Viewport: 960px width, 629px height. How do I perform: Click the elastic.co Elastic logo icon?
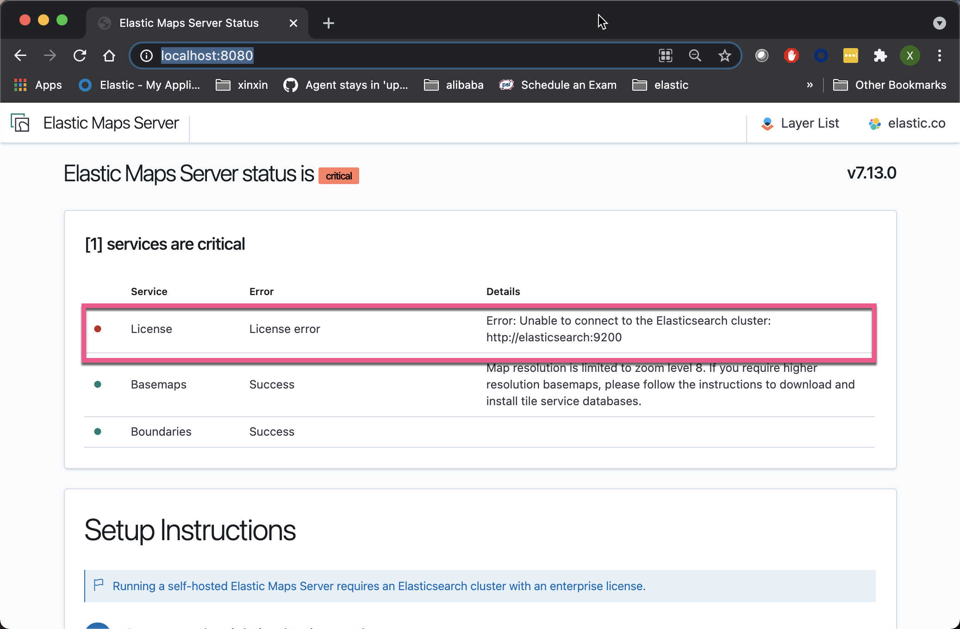tap(875, 123)
